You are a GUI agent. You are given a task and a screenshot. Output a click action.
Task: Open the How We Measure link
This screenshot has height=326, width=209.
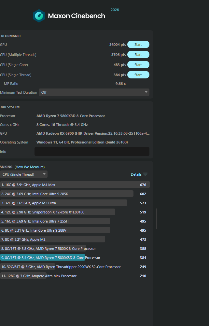(x=30, y=167)
